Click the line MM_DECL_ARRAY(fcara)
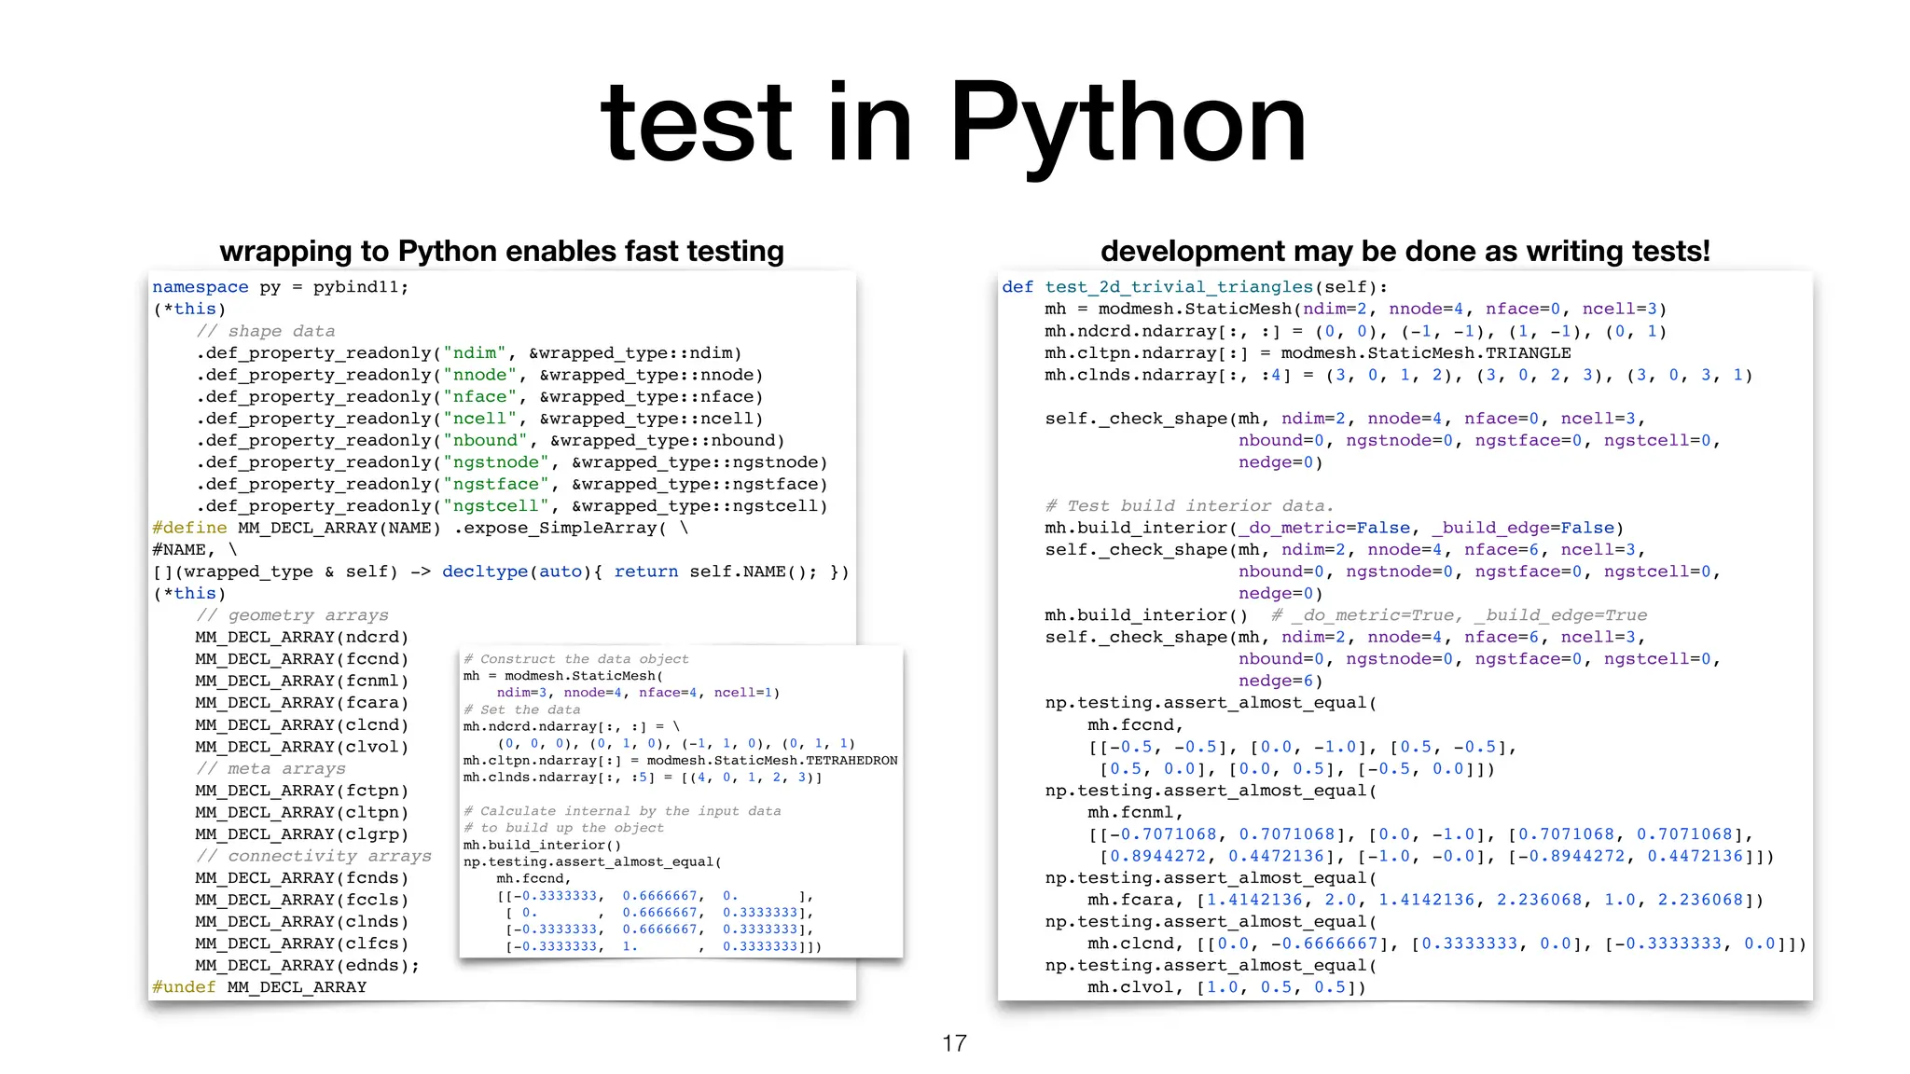The width and height of the screenshot is (1910, 1074). tap(302, 703)
